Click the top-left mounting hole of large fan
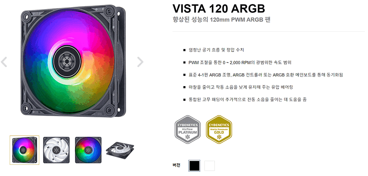Image resolution: width=368 pixels, height=176 pixels. pyautogui.click(x=26, y=17)
